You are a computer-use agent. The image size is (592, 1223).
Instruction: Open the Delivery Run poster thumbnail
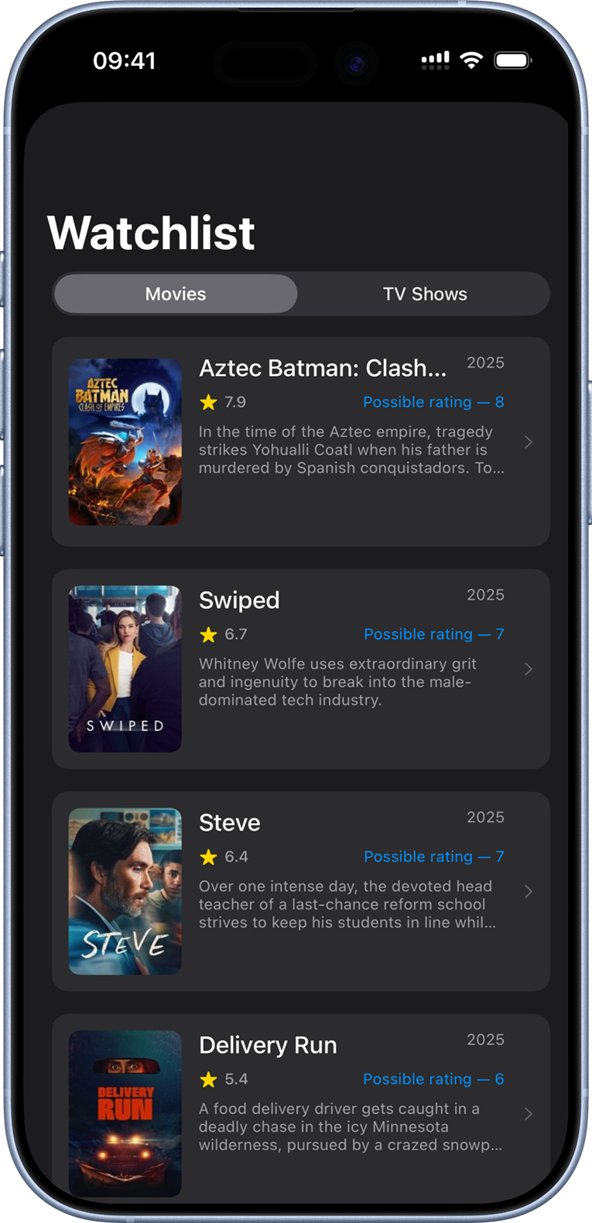tap(125, 1113)
